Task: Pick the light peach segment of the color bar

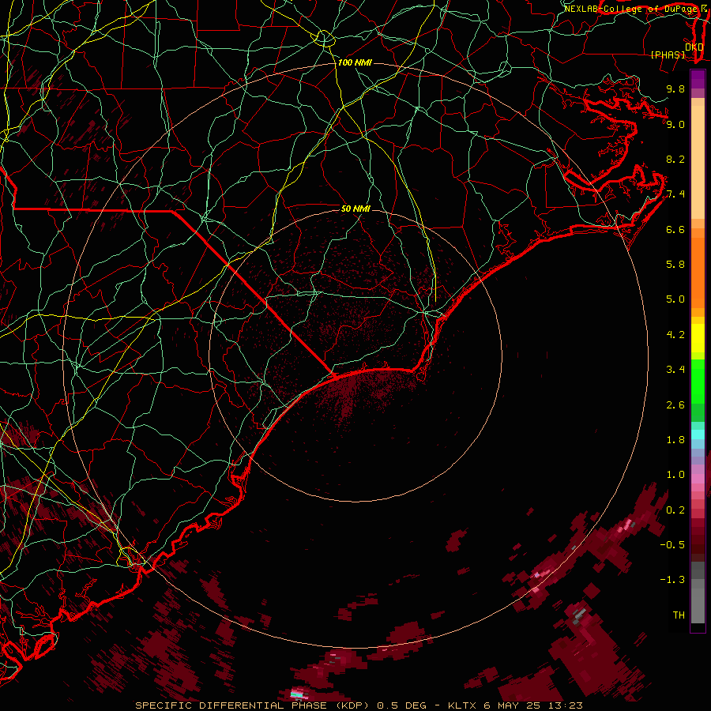Action: pyautogui.click(x=698, y=164)
